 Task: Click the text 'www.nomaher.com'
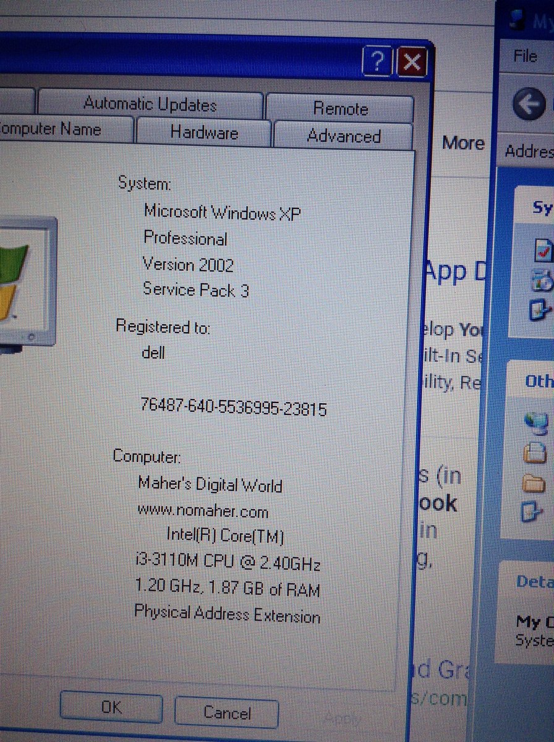point(203,511)
